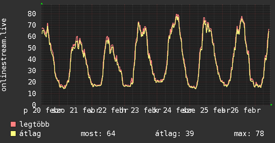Click the átlag legend label beside yellow swatch
This screenshot has height=143, width=275.
pos(30,134)
